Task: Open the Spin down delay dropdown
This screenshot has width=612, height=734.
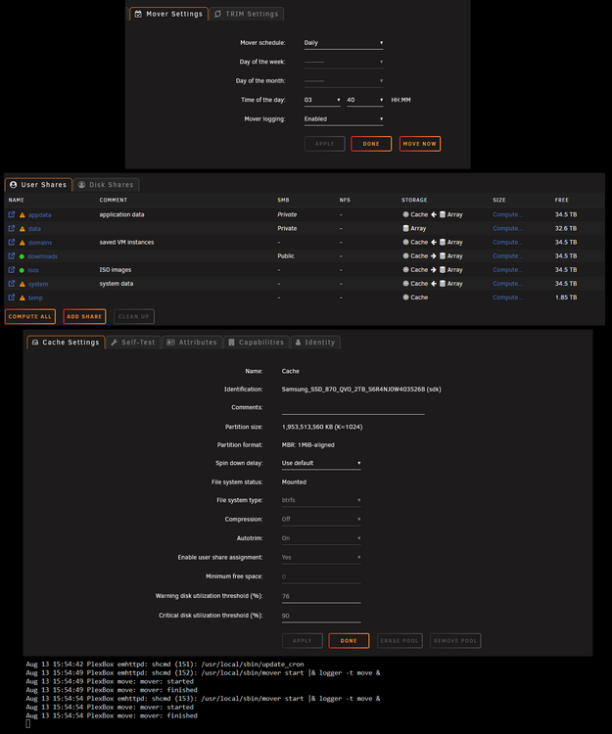Action: [x=321, y=464]
